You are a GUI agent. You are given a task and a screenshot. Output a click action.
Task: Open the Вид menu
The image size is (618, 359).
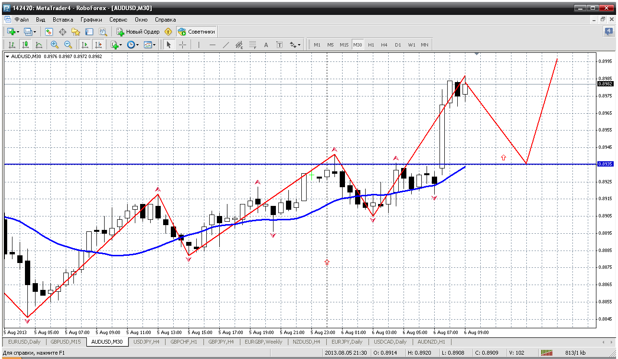41,20
